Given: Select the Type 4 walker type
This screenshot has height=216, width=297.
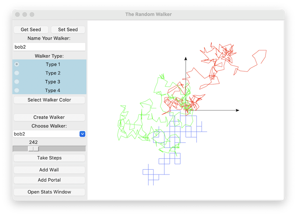Looking at the screenshot, I should point(17,90).
